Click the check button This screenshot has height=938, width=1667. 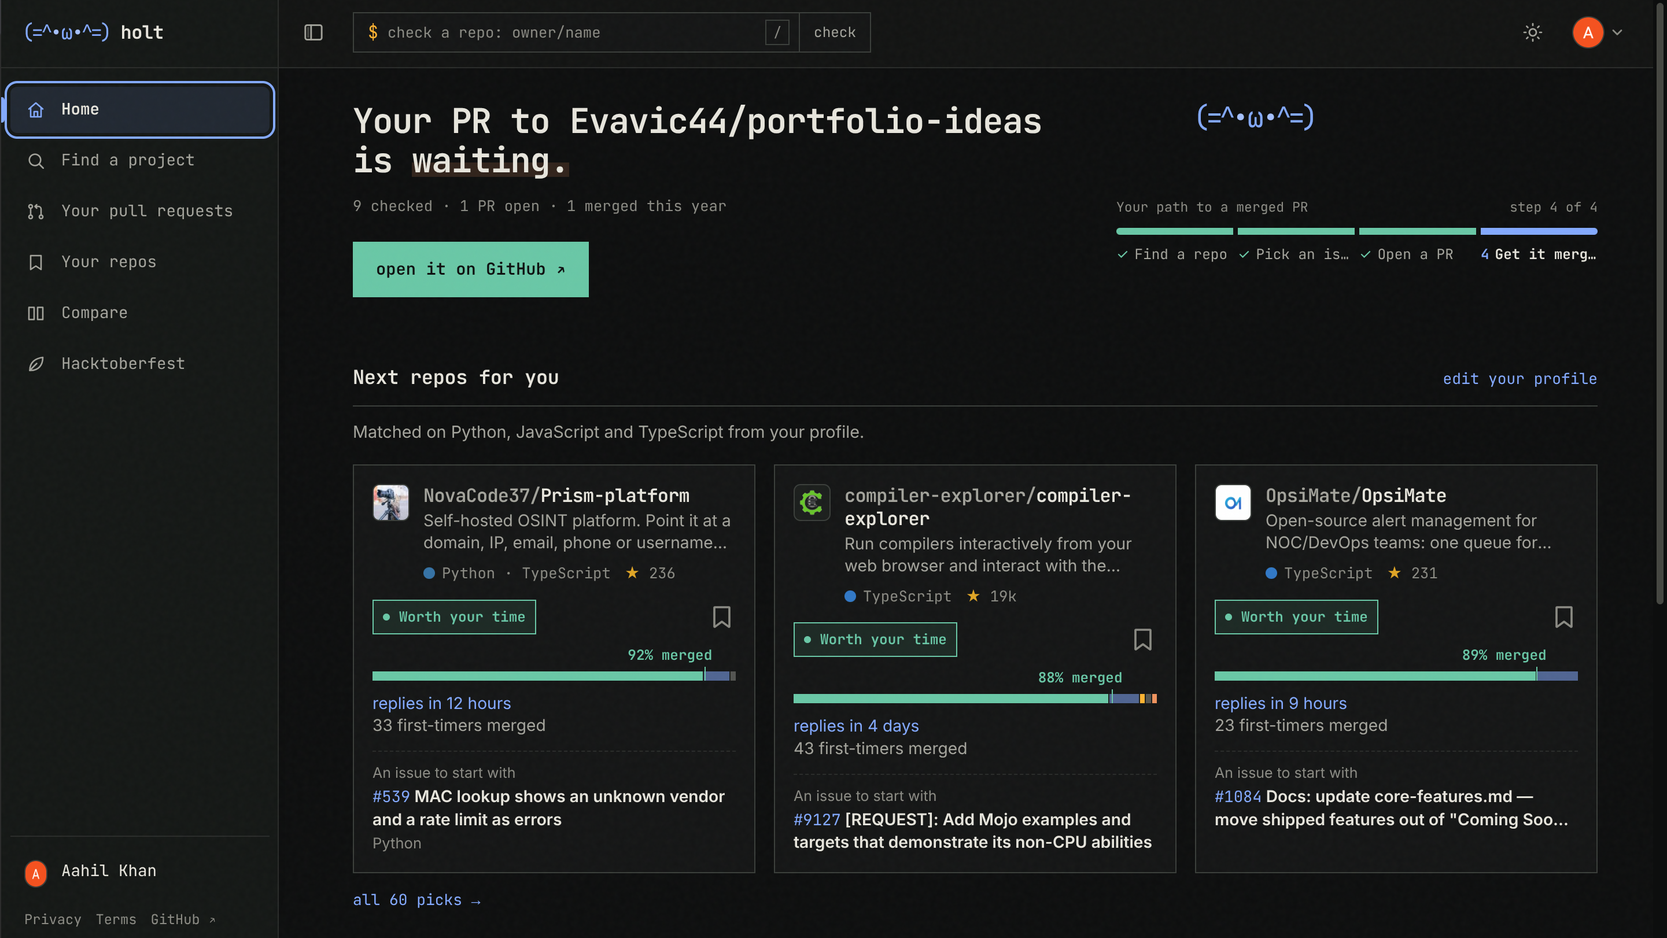tap(835, 32)
